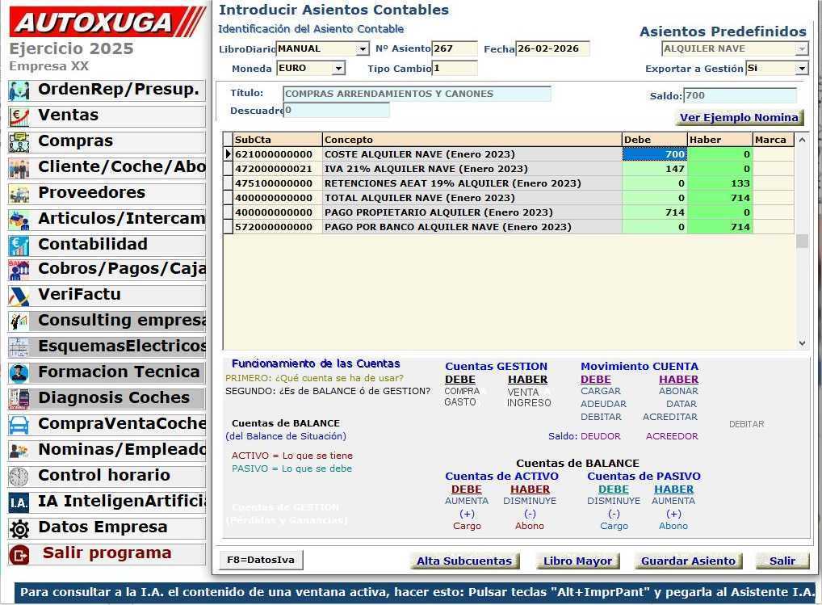This screenshot has height=605, width=822.
Task: Select Diagnosis Coches in sidebar menu
Action: click(113, 398)
